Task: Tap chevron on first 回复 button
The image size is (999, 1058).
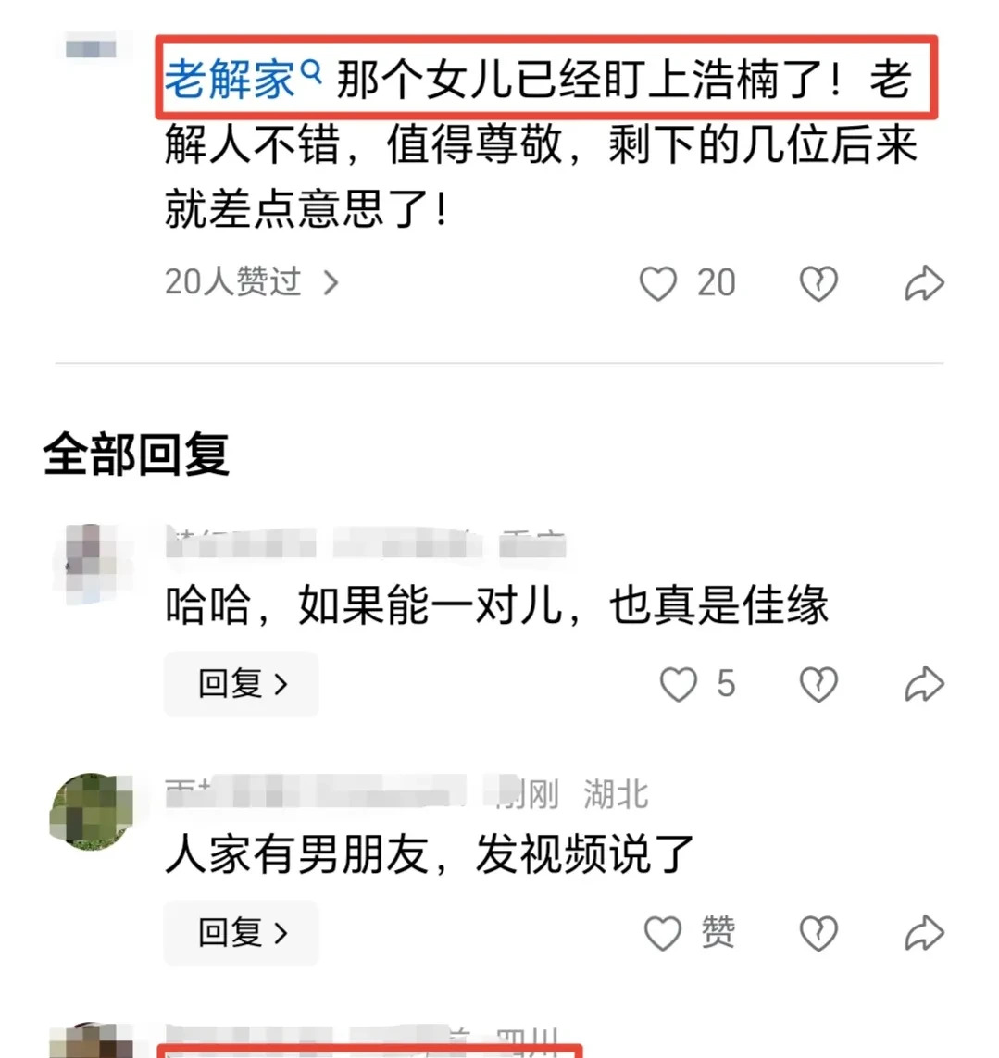Action: pyautogui.click(x=281, y=685)
